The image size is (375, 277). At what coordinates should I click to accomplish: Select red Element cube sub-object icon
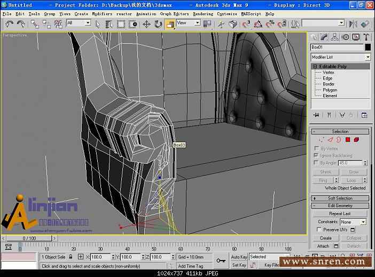point(356,140)
